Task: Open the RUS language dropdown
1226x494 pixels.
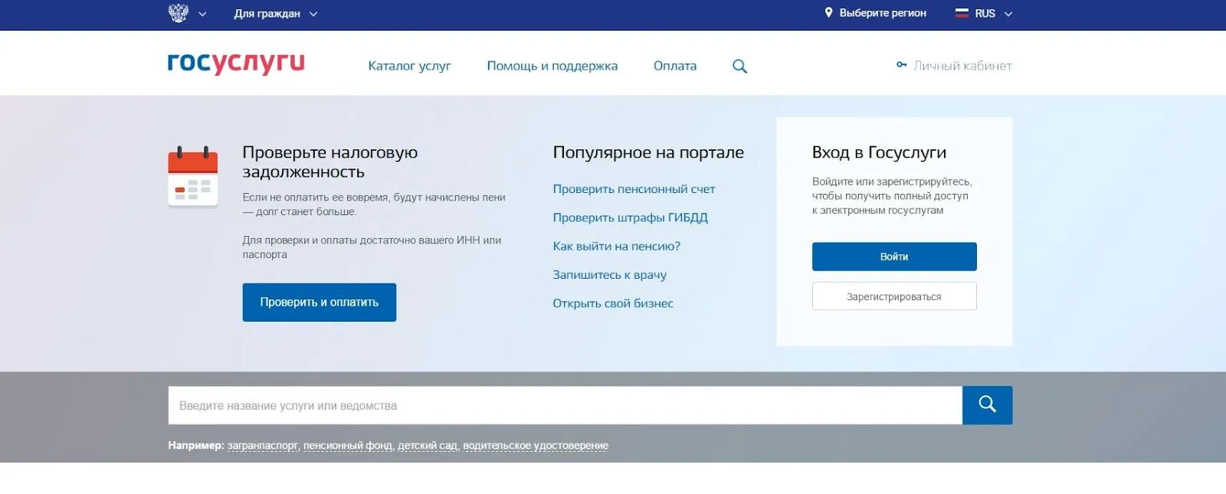Action: click(x=994, y=14)
